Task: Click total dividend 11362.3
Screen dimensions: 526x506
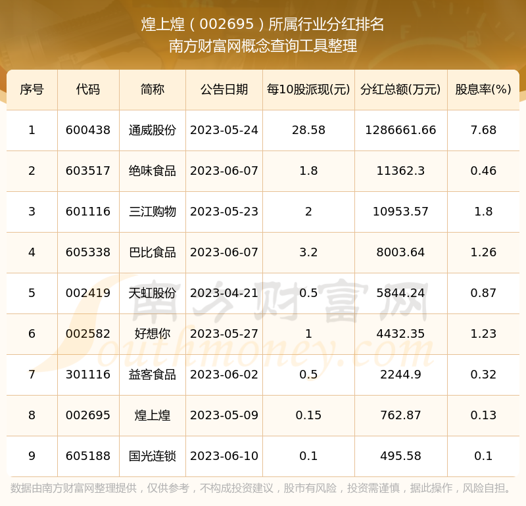Action: pos(401,171)
